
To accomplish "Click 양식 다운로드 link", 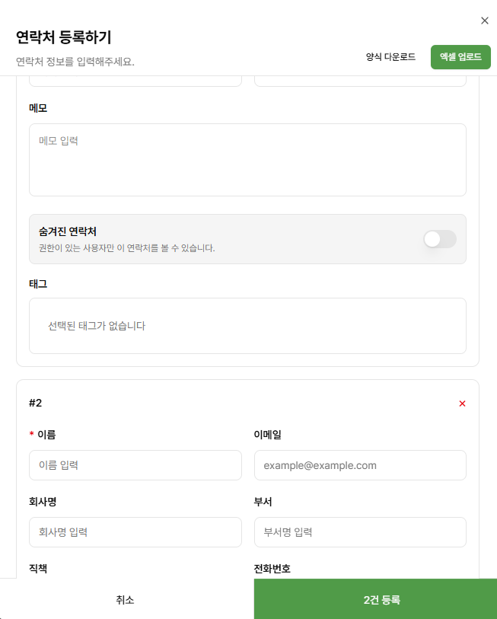I will (x=390, y=57).
